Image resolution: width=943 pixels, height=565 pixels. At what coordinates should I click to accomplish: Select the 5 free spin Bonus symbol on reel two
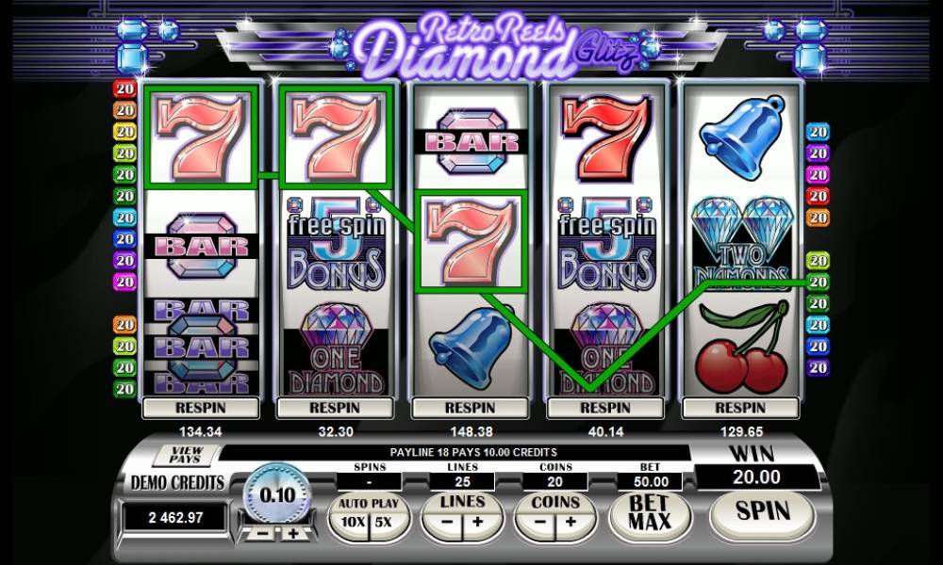pyautogui.click(x=336, y=243)
